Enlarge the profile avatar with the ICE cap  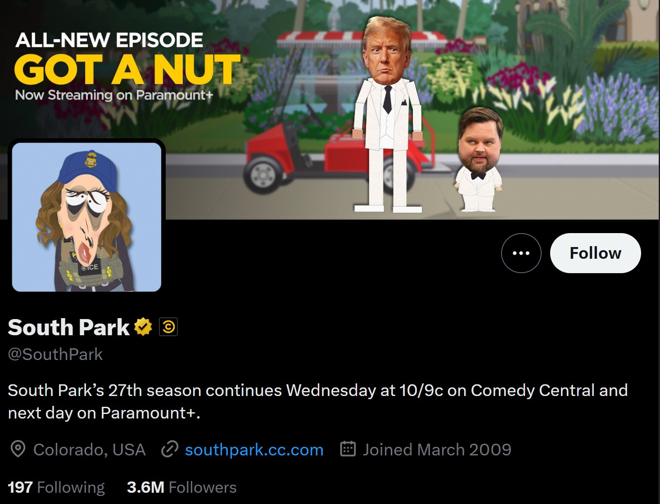[86, 217]
